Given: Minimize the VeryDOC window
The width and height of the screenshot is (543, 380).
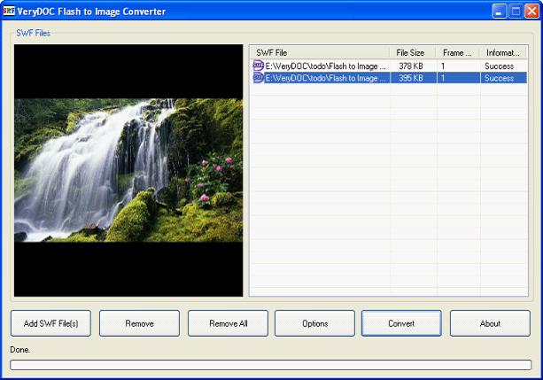Looking at the screenshot, I should click(x=499, y=12).
